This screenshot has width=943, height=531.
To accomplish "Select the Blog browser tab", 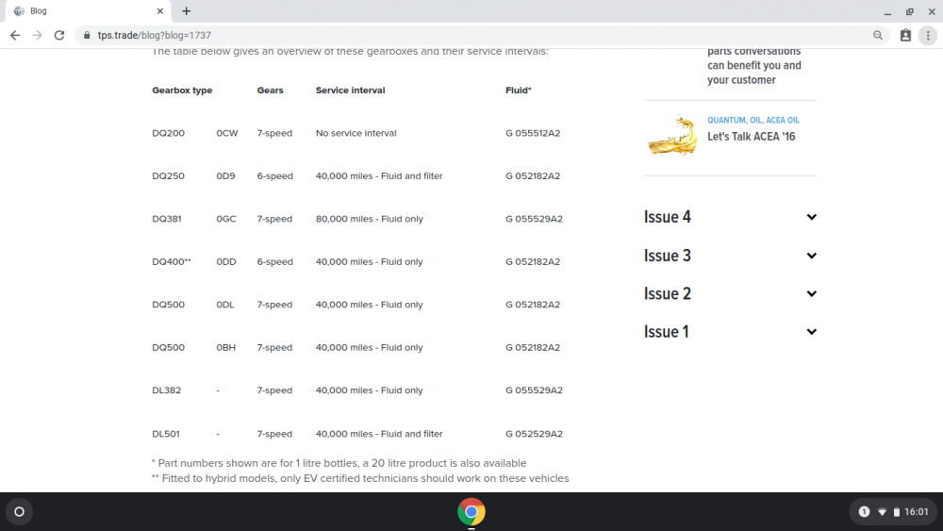I will [87, 11].
